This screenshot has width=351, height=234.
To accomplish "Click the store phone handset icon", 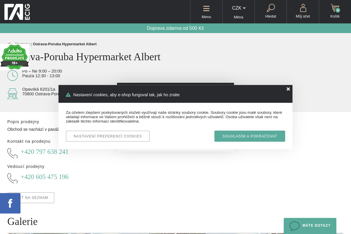I will click(13, 153).
